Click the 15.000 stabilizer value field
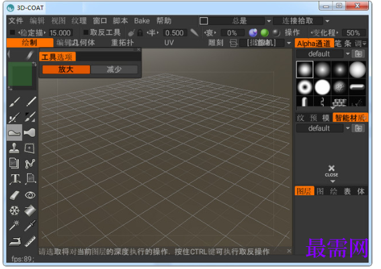The width and height of the screenshot is (381, 269). (60, 33)
